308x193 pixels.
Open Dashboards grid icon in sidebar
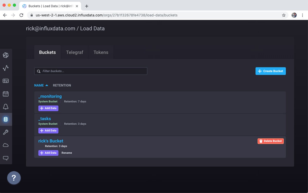tap(6, 81)
